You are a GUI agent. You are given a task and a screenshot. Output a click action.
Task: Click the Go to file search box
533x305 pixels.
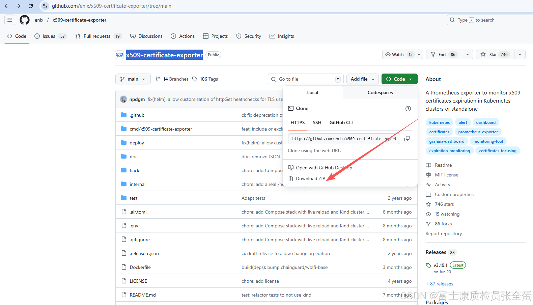point(306,79)
